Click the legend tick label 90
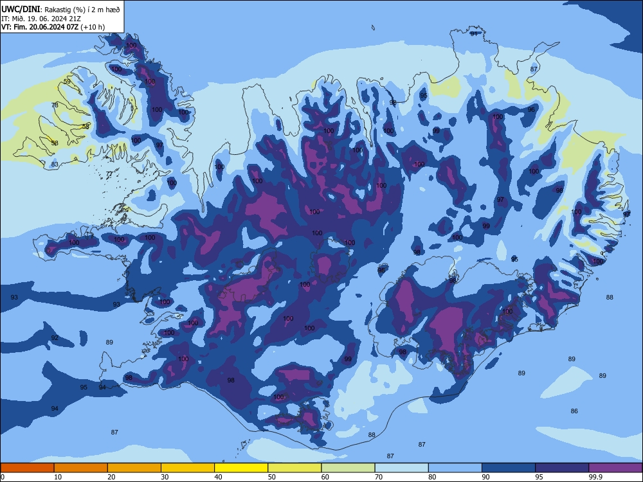This screenshot has height=482, width=643. click(x=485, y=477)
